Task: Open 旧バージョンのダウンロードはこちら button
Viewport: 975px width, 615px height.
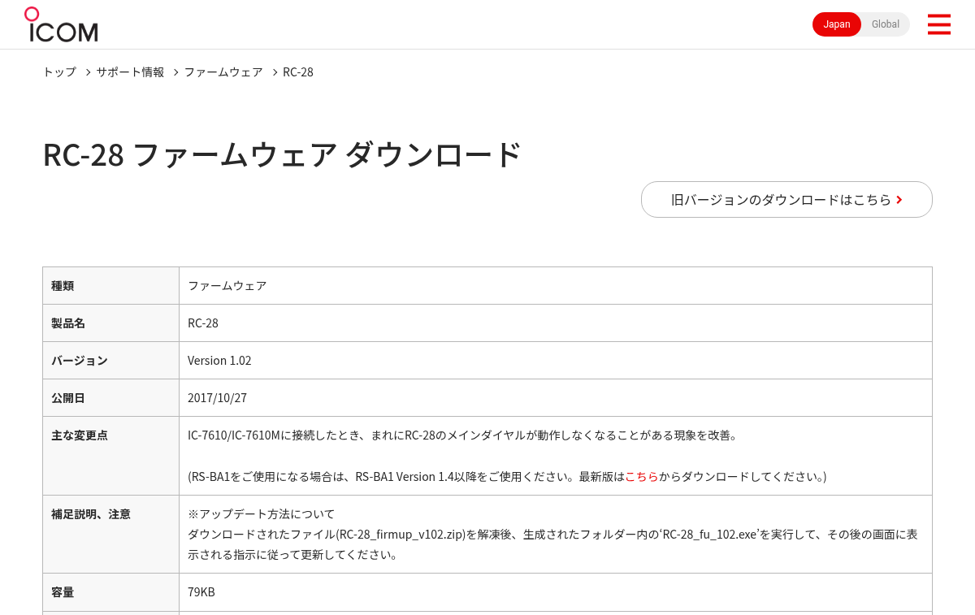Action: pos(786,199)
